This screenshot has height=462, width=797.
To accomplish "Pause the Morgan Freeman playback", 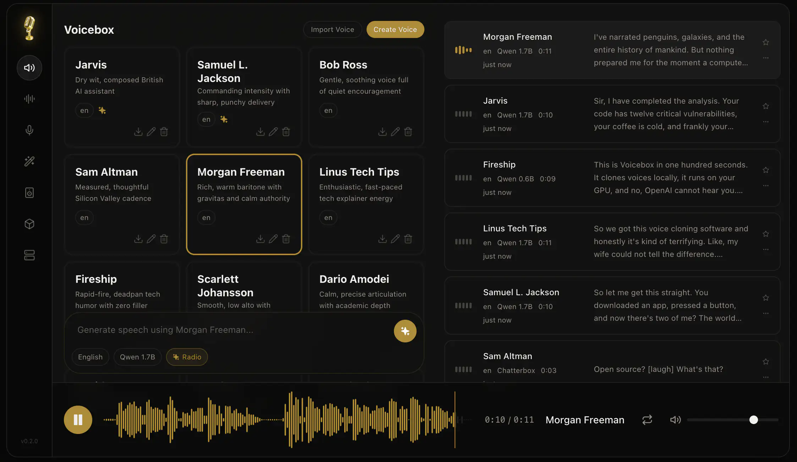I will (78, 420).
